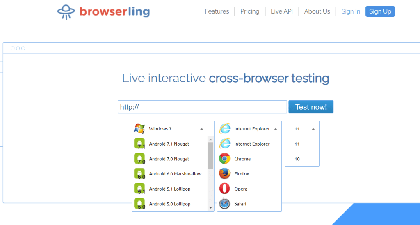This screenshot has height=225, width=420.
Task: Select the Android 5.1 Lollipop icon
Action: [140, 189]
